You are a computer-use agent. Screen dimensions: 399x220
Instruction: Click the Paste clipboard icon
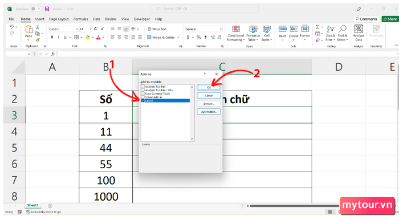tap(28, 30)
